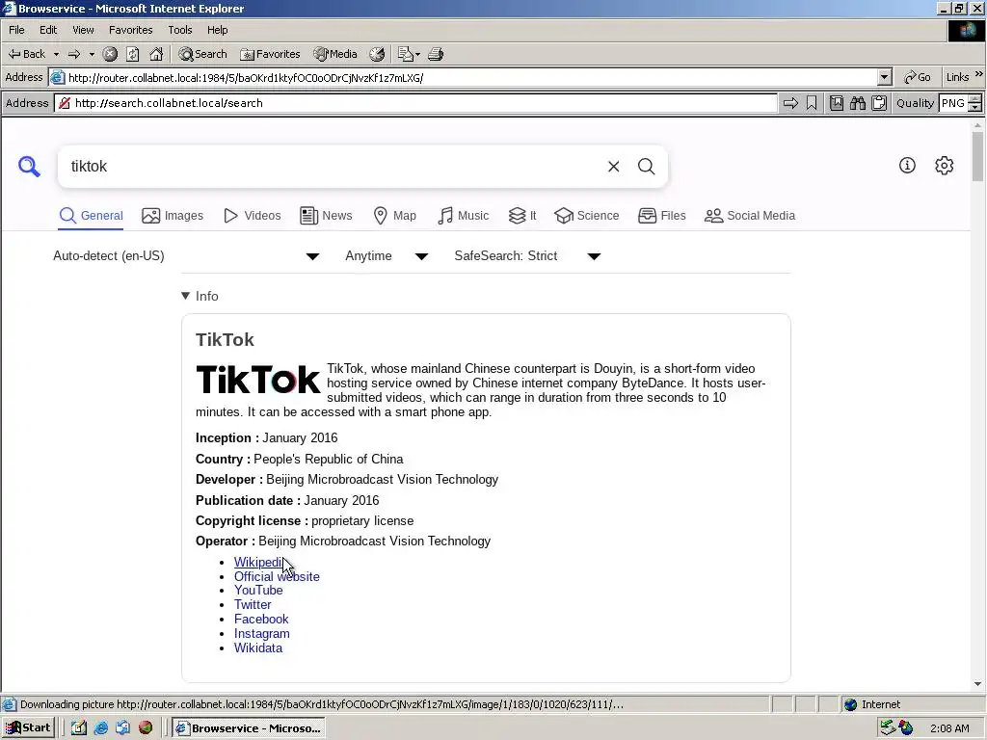Open the Twitter link
This screenshot has height=740, width=987.
click(253, 605)
